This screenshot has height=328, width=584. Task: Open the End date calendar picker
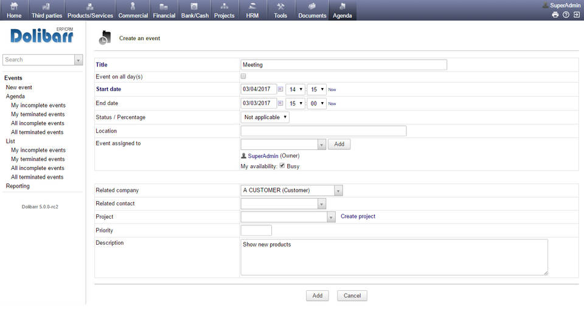280,103
